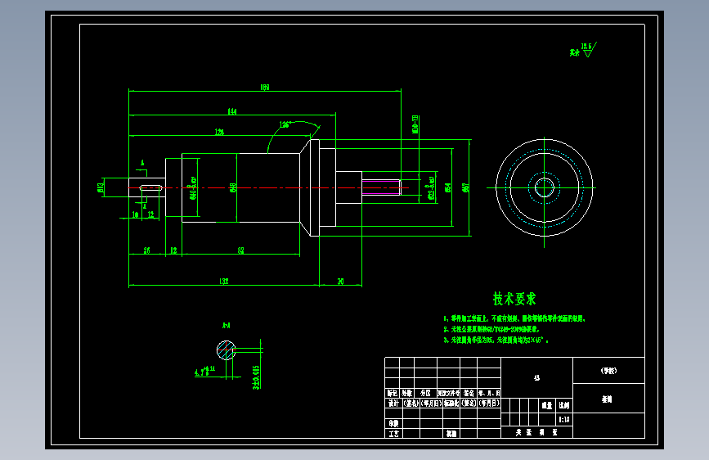Select the concentric circles end view

(x=544, y=187)
